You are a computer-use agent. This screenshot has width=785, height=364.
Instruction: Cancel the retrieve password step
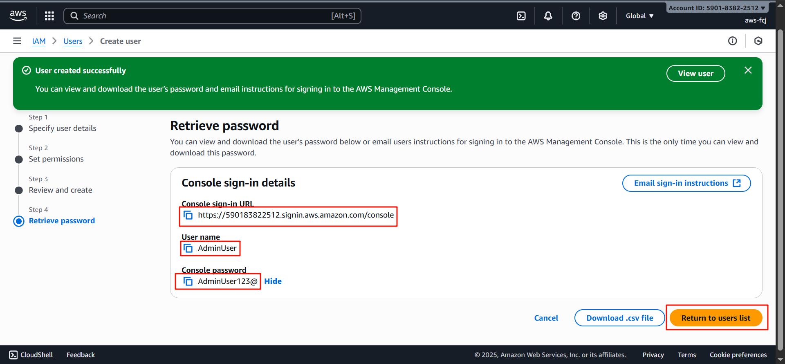click(546, 318)
